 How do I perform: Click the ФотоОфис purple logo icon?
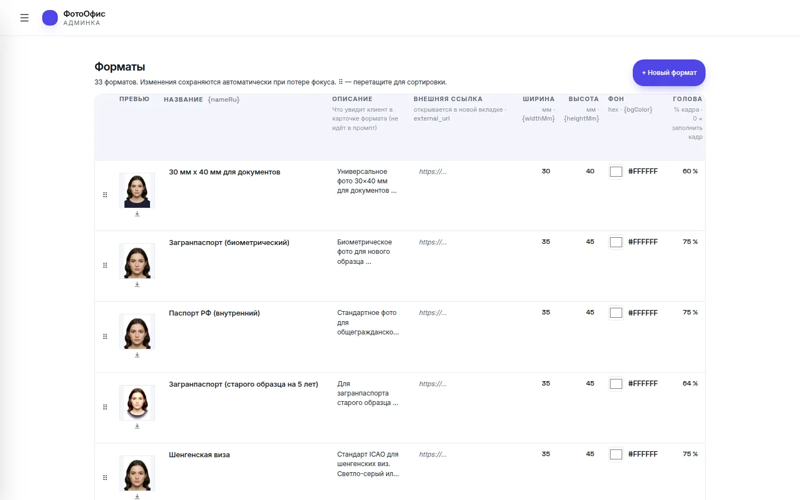click(50, 18)
